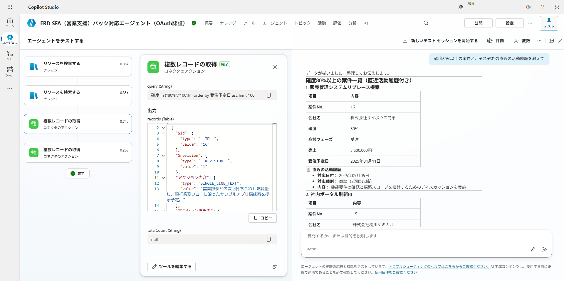Attach a file with the paperclip icon
Viewport: 564px width, 281px height.
533,249
